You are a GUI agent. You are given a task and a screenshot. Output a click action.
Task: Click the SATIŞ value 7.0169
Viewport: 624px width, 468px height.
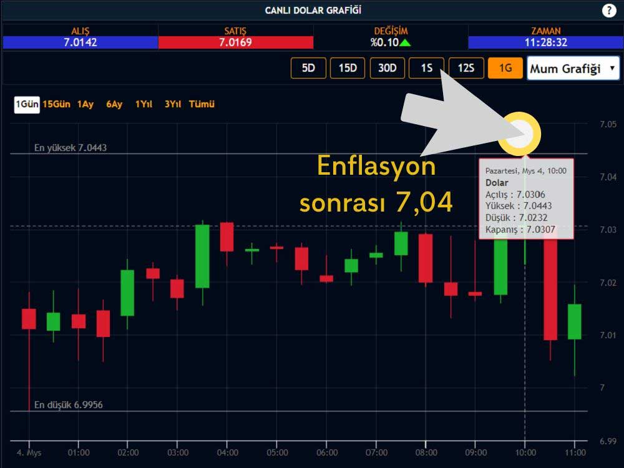click(x=236, y=42)
